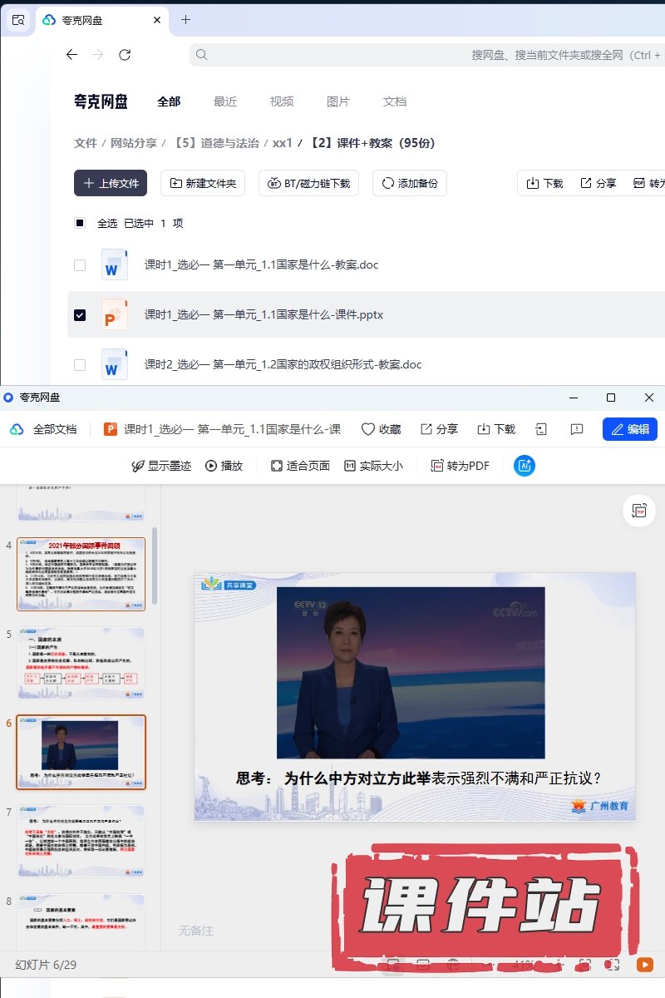Uncheck the selected 1.1国家是什么-课件.pptx file
This screenshot has width=665, height=998.
tap(80, 315)
